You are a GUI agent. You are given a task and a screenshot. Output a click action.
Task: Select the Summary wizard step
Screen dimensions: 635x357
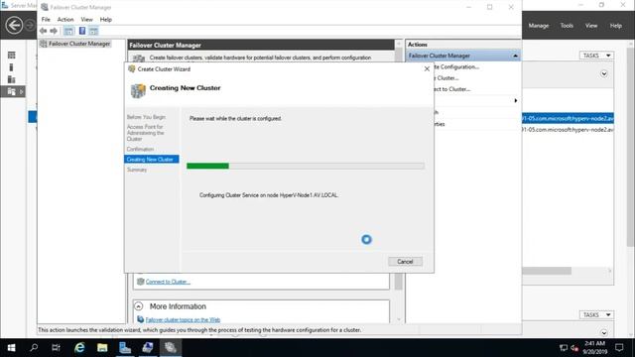pyautogui.click(x=137, y=170)
